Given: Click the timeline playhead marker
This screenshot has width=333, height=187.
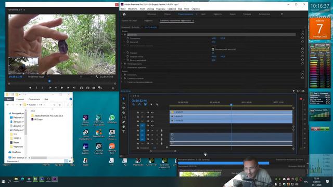Looking at the screenshot, I should 231,104.
